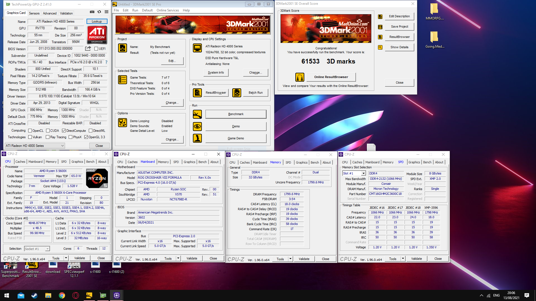Click the ENG language indicator in the taskbar
Screen dimensions: 536x301
(496, 295)
